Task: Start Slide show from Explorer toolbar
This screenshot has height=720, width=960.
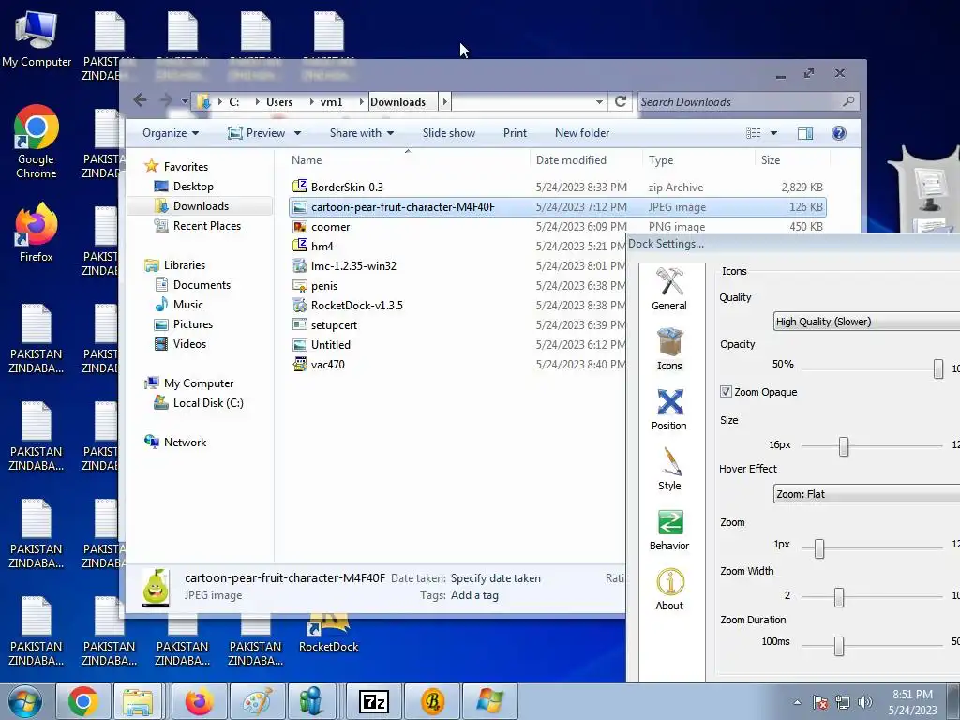Action: 449,133
